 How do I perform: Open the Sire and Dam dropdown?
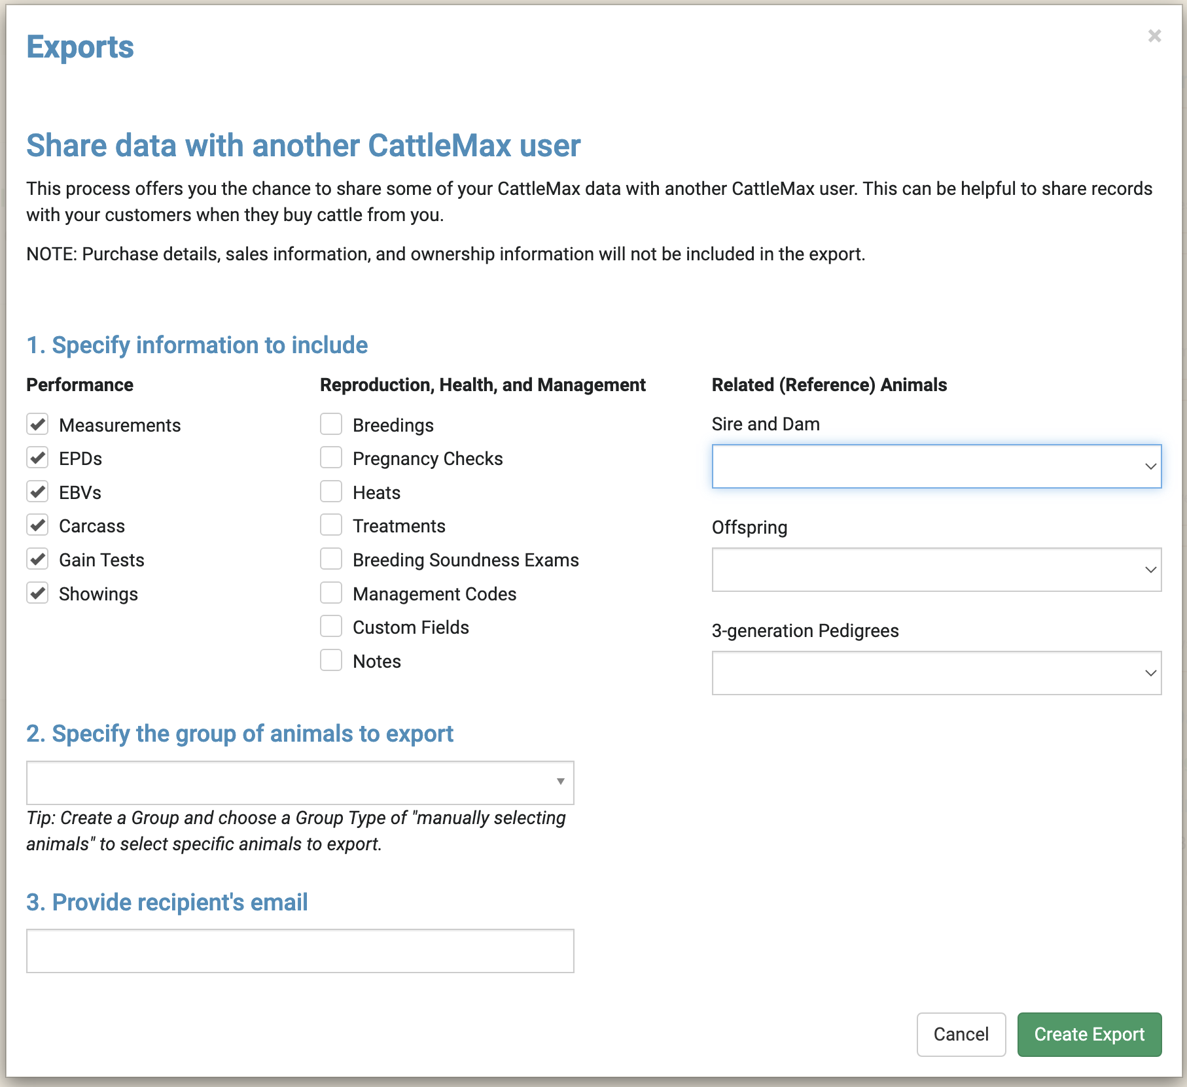tap(936, 466)
